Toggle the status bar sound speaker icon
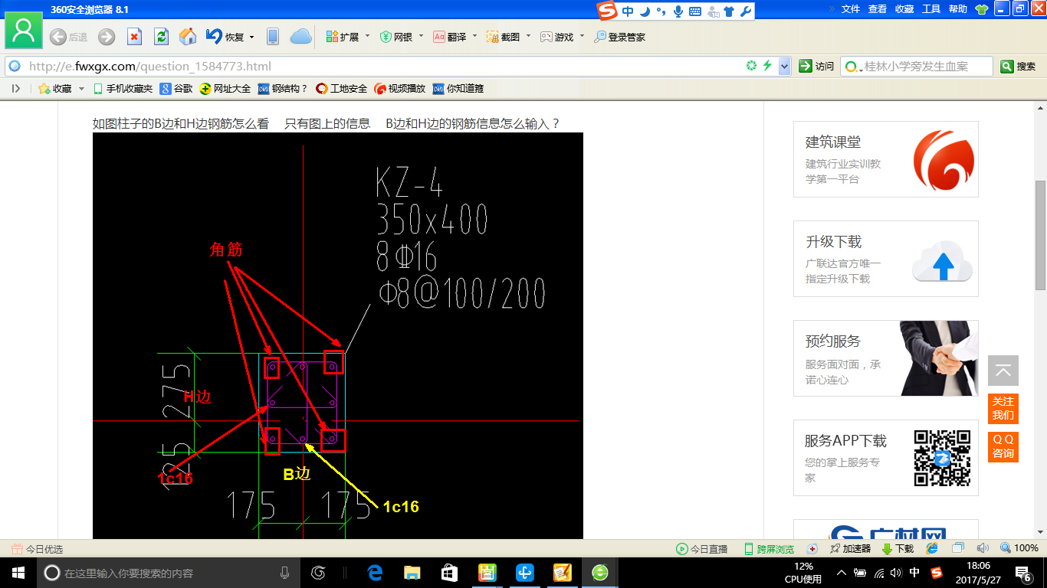Viewport: 1047px width, 588px height. [x=983, y=548]
